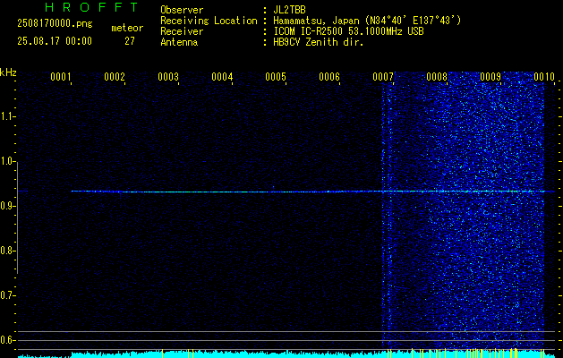Viewport: 563px width, 358px height.
Task: Select HB9CV Zenith dir. text
Action: [x=319, y=42]
